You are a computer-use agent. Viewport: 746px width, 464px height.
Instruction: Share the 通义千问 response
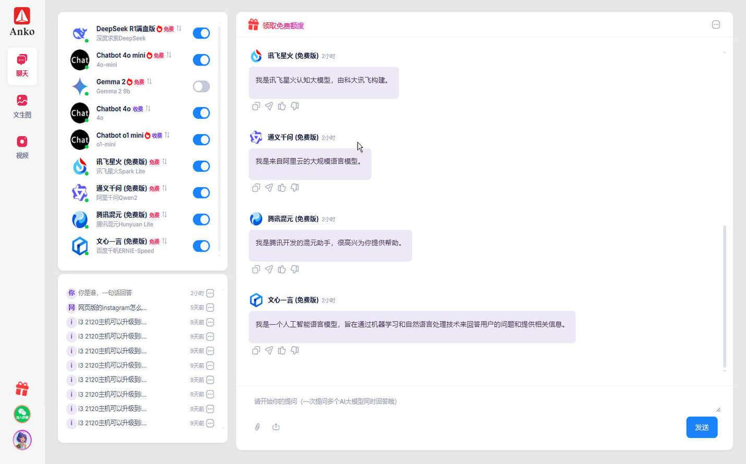point(269,187)
